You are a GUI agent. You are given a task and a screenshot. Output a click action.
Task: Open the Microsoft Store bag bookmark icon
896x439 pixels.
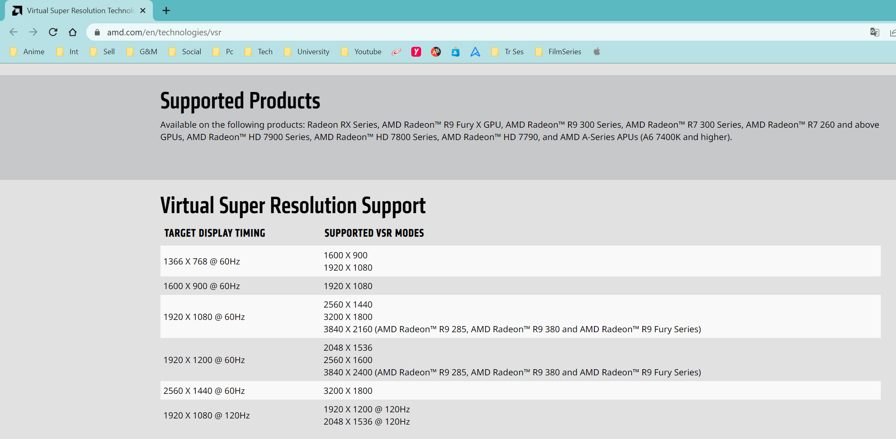pos(456,52)
